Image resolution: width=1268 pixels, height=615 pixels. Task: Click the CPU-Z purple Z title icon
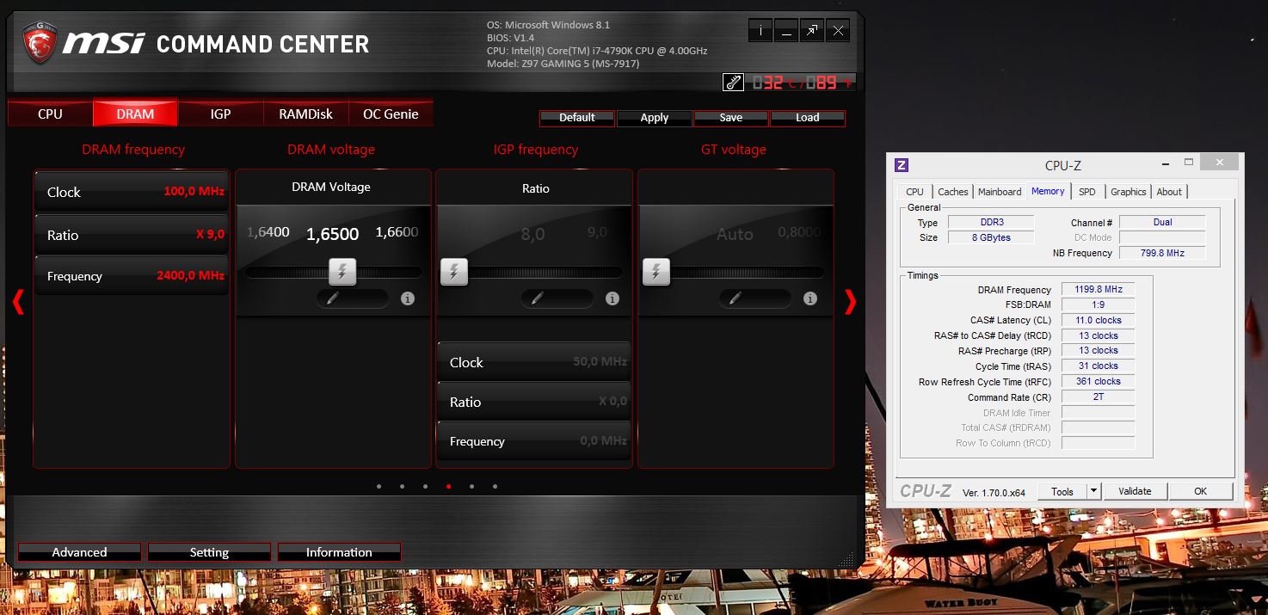click(902, 165)
